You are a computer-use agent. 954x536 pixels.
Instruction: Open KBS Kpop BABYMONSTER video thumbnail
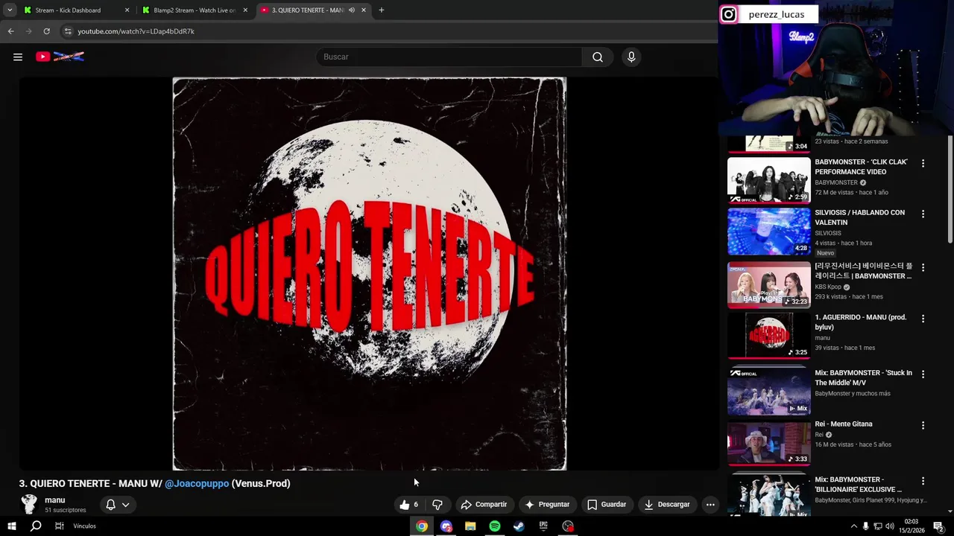coord(768,285)
